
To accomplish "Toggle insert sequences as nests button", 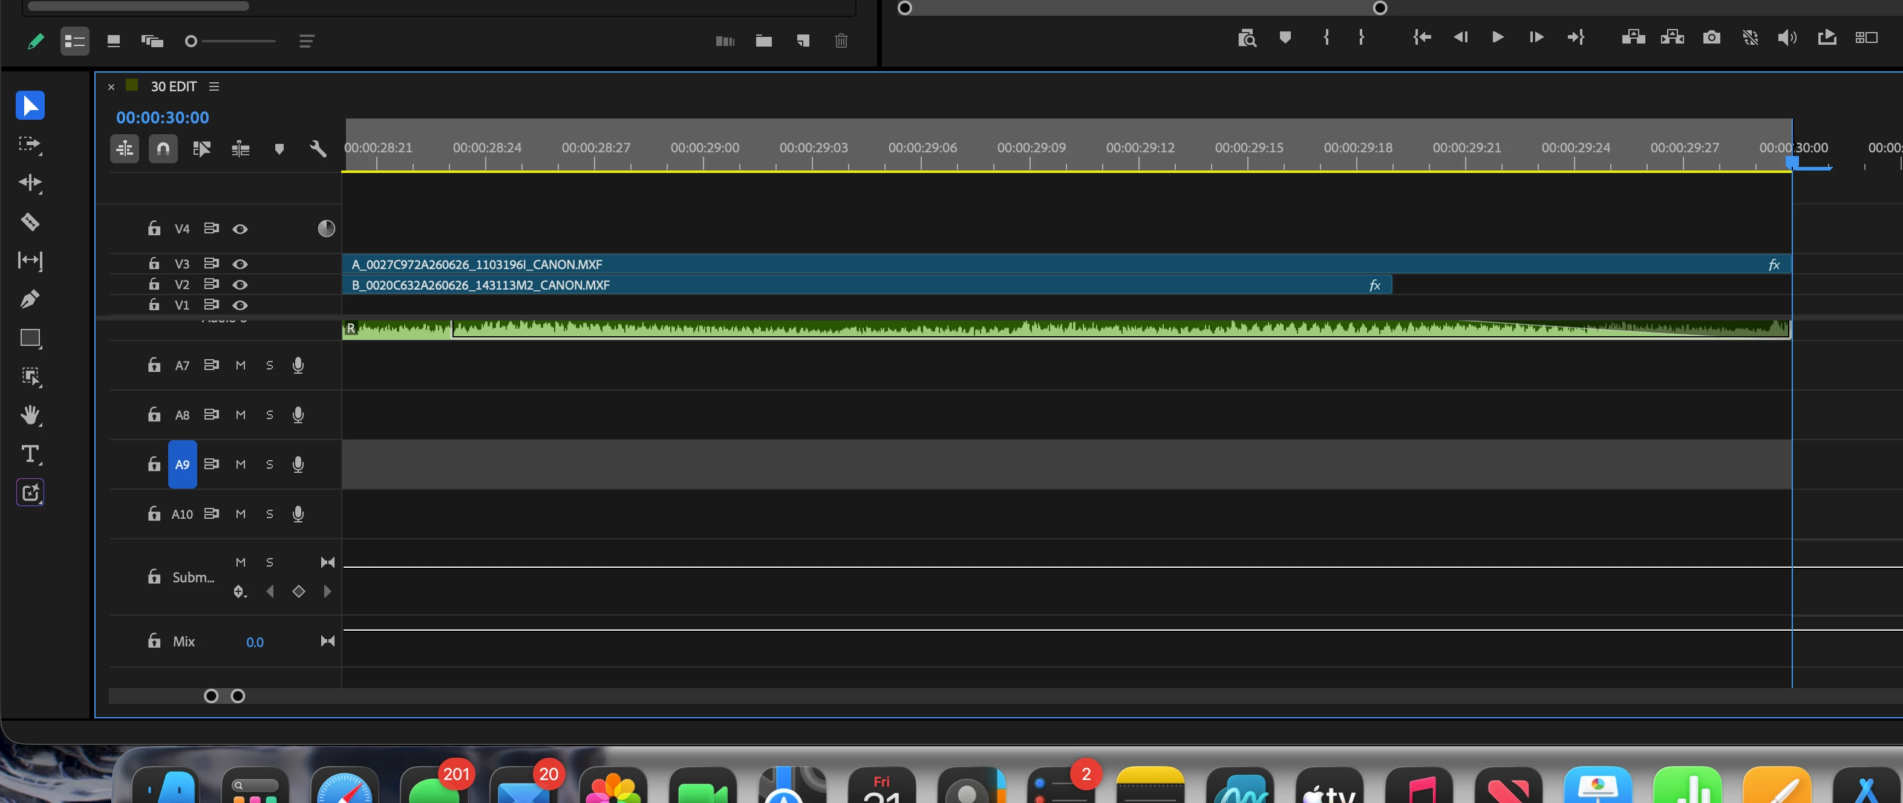I will (125, 149).
